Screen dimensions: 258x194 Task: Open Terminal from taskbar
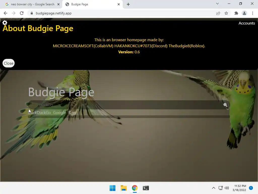click(x=146, y=188)
